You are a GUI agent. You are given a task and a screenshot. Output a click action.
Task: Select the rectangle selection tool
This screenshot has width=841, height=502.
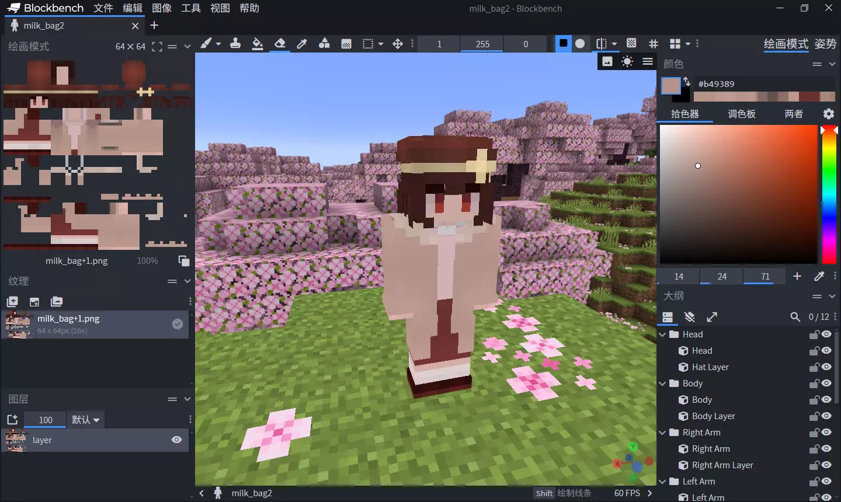click(x=368, y=44)
